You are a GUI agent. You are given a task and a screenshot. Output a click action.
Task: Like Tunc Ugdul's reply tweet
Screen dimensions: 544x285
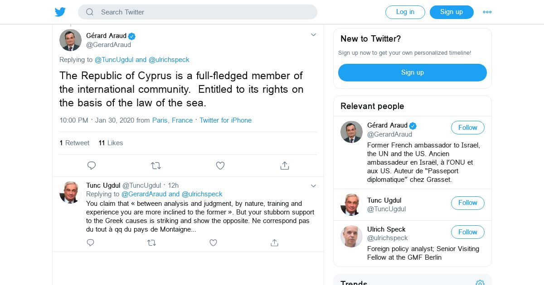click(x=213, y=243)
